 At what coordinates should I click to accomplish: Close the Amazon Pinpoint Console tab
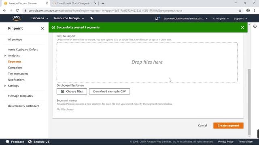click(47, 3)
